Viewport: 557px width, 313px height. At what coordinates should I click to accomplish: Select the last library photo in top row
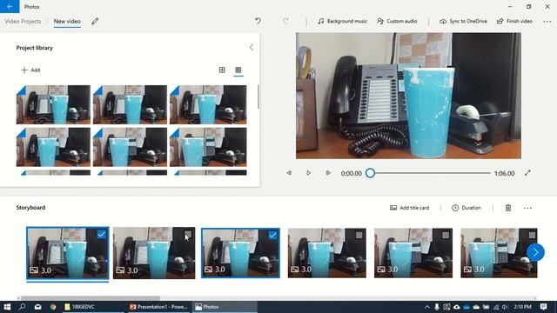208,104
